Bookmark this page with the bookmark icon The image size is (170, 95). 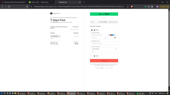click(x=27, y=7)
